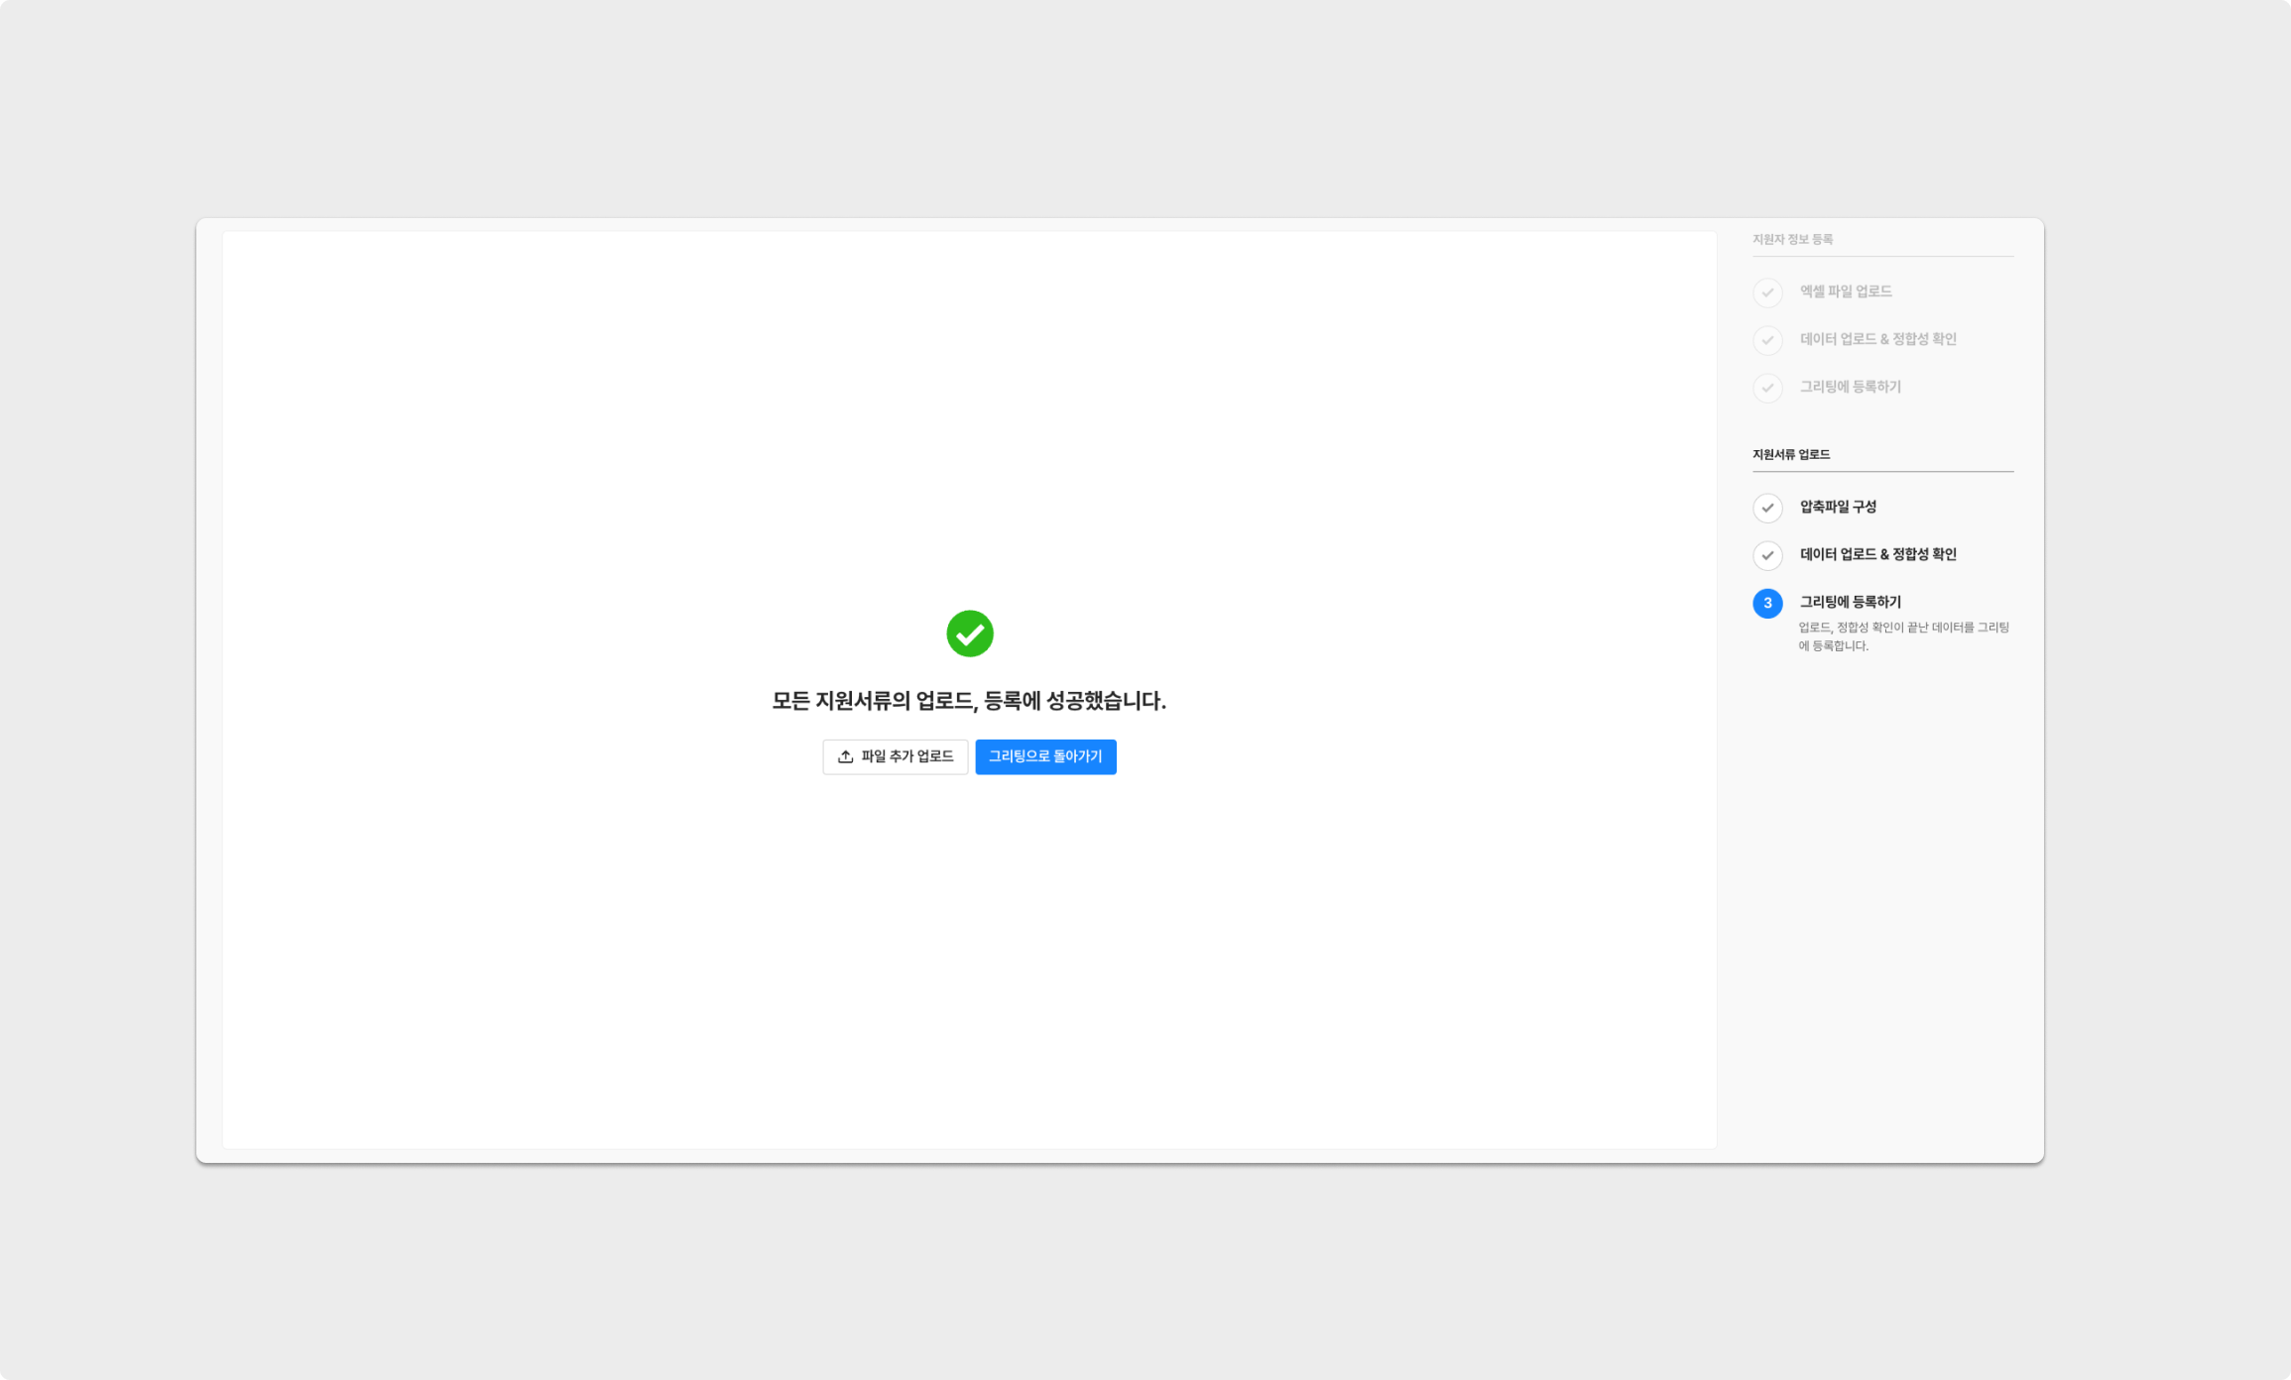This screenshot has width=2291, height=1380.
Task: Select the grayed 데이터 업로드 & 정합성 확인 step label in the top section
Action: coord(1877,339)
